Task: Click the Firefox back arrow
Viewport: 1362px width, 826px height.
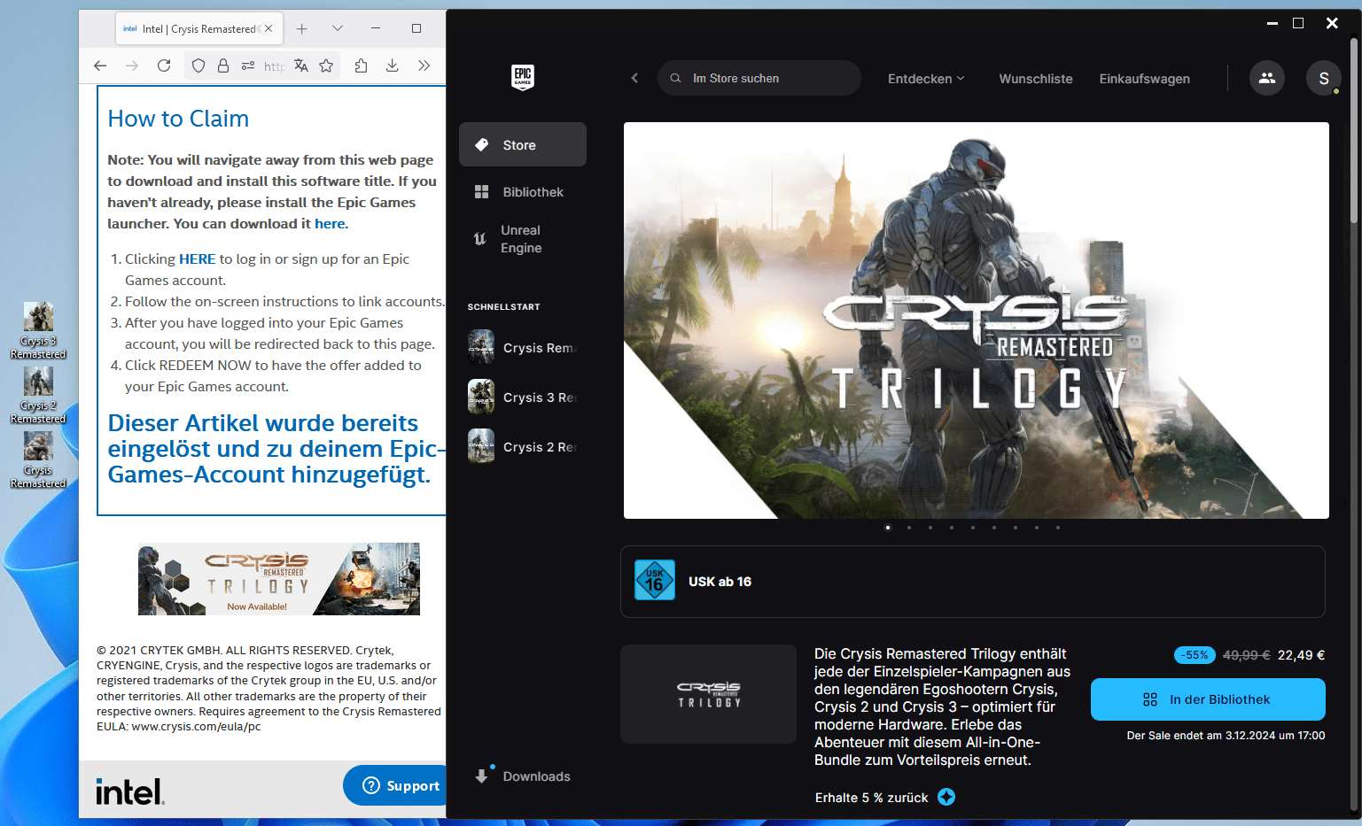Action: pos(100,66)
